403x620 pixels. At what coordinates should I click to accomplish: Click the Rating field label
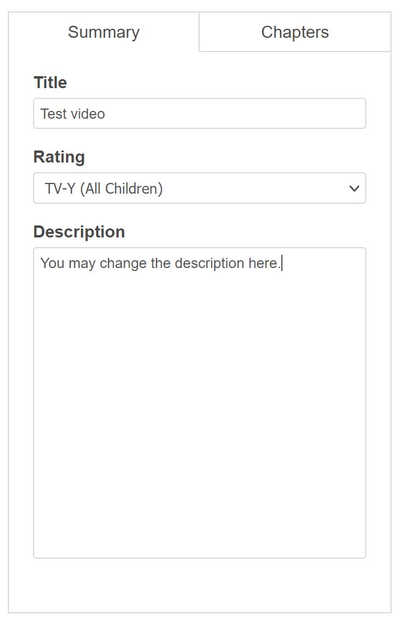59,157
